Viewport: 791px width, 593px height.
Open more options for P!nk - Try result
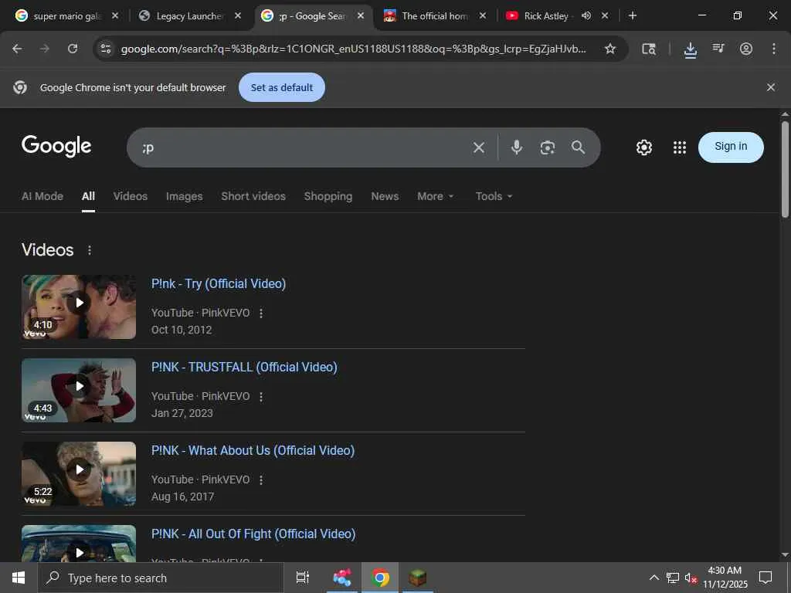pyautogui.click(x=261, y=313)
